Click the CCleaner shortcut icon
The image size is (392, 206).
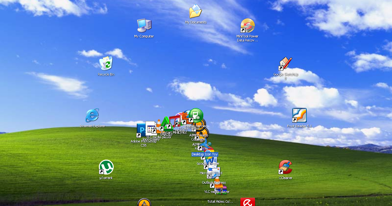[x=285, y=167]
